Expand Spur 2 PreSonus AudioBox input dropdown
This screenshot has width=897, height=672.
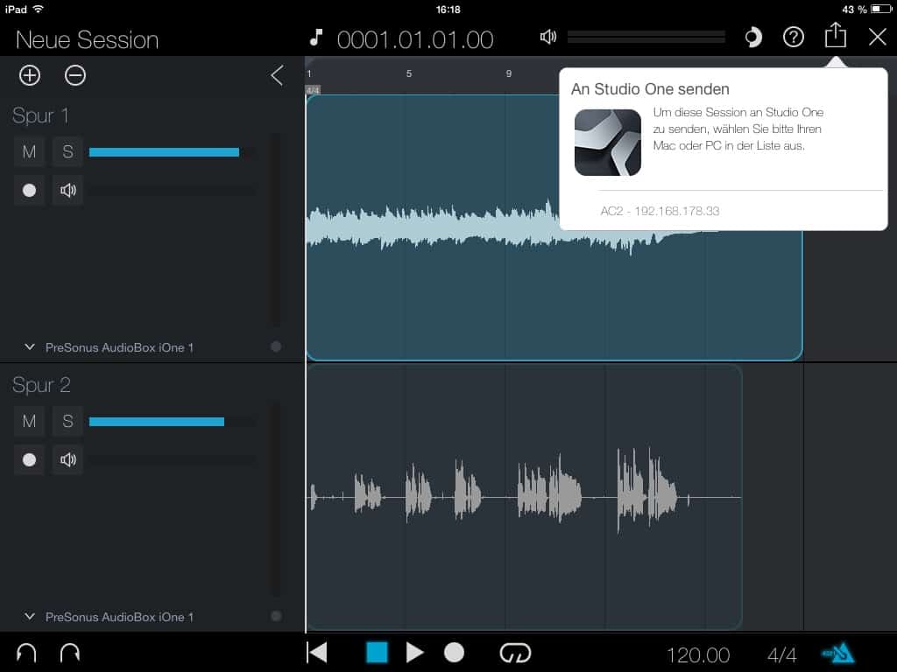pos(31,617)
